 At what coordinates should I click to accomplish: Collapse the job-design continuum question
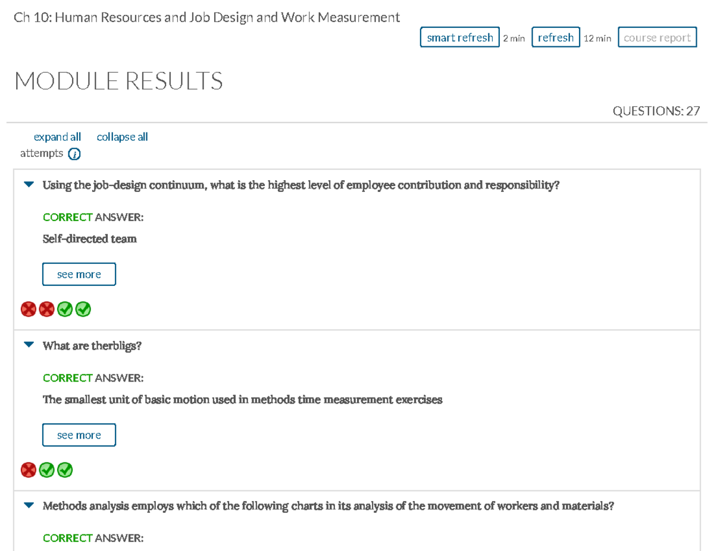tap(27, 184)
